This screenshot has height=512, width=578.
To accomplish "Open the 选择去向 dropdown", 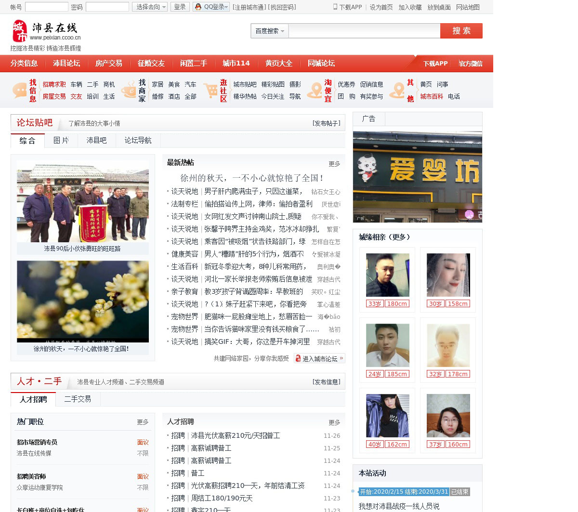I will 150,7.
